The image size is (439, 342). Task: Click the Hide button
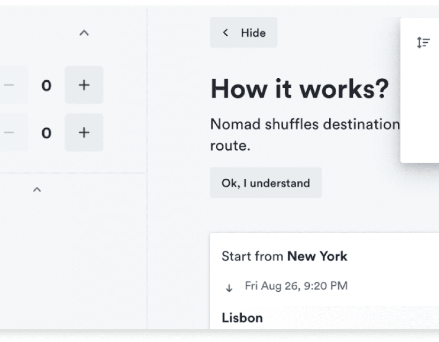(x=244, y=33)
